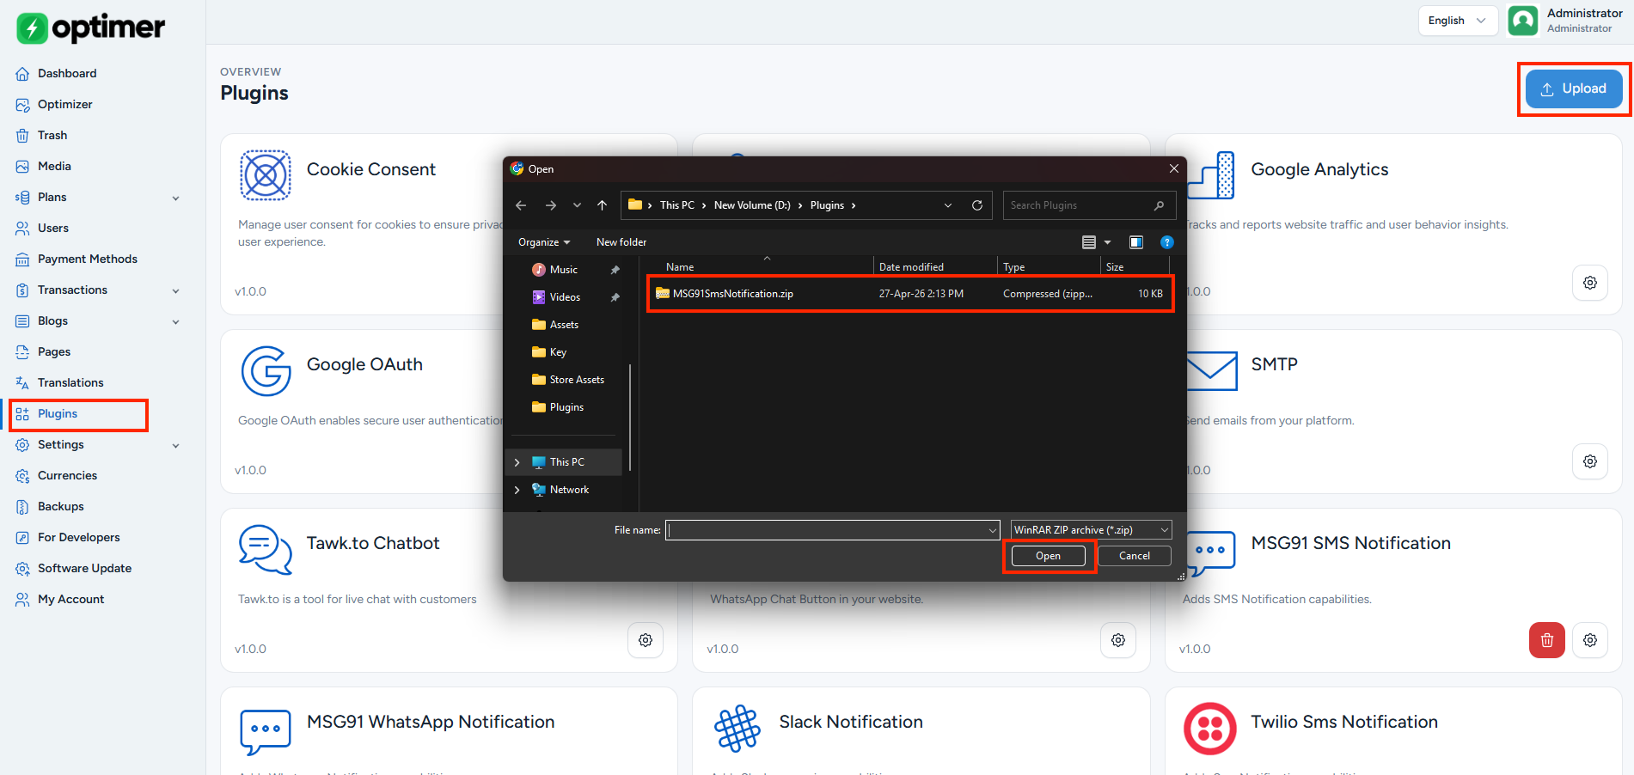Screen dimensions: 1634x775
Task: Click the Currencies sidebar icon
Action: 22,475
